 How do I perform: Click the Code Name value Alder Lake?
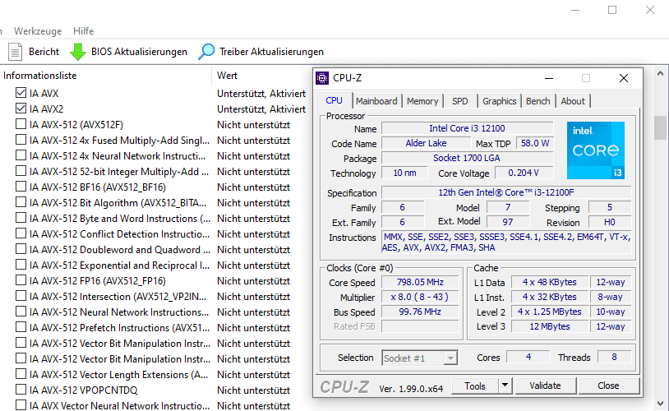(426, 143)
